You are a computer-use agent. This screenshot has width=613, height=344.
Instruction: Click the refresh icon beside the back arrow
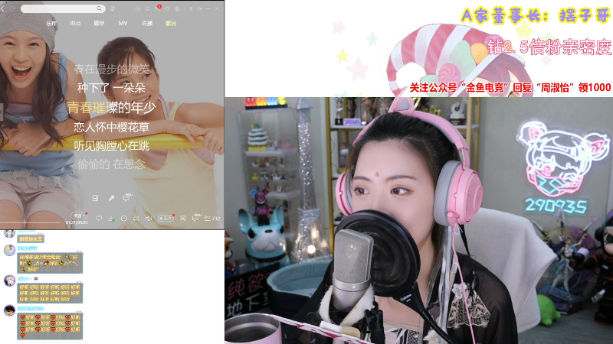tap(12, 8)
